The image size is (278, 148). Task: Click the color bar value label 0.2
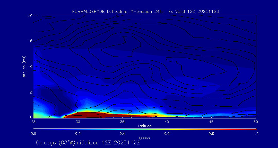click(x=78, y=134)
